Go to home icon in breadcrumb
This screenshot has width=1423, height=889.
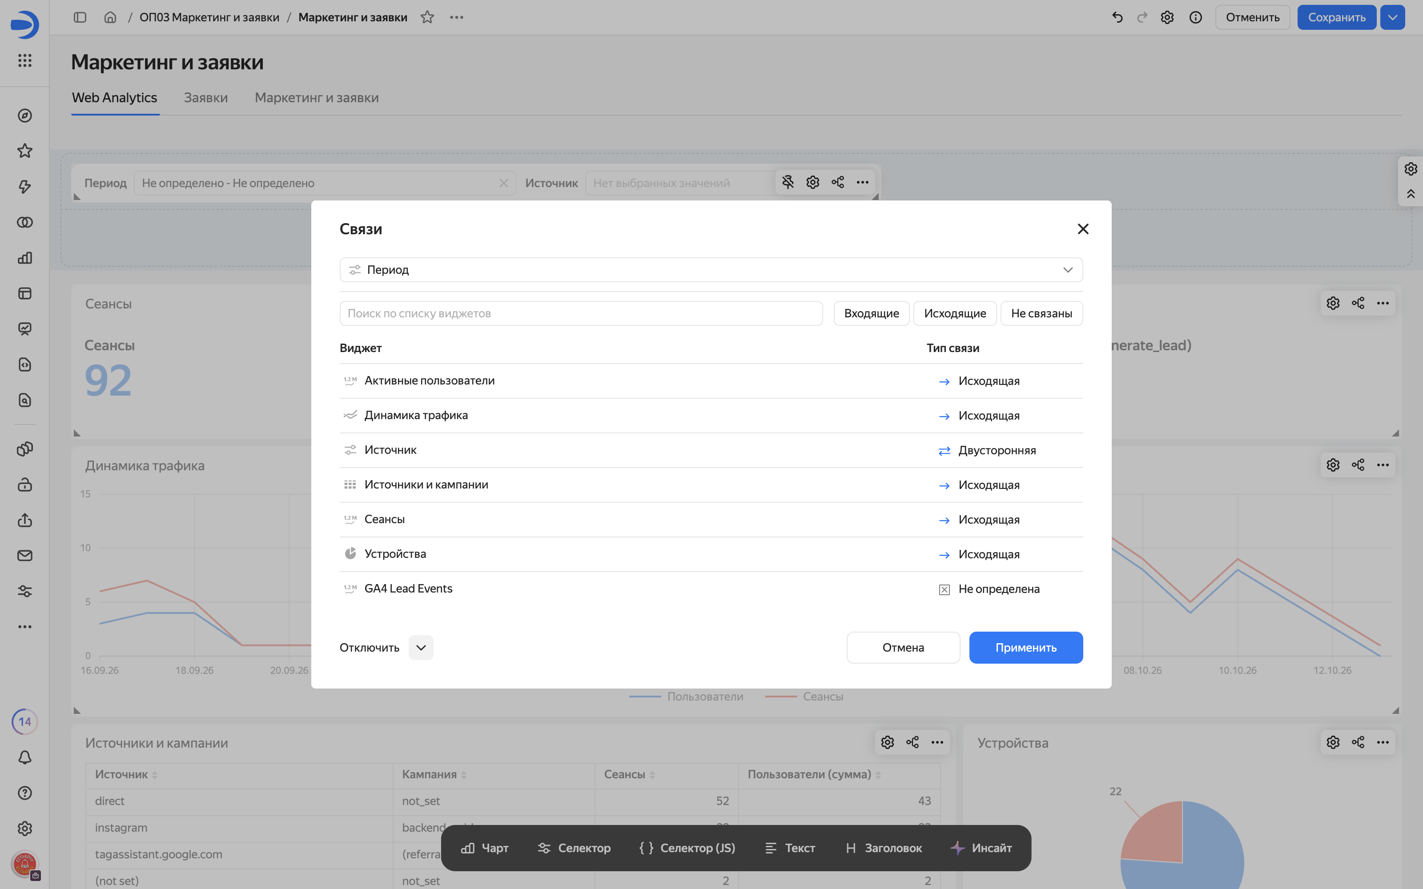pyautogui.click(x=110, y=17)
